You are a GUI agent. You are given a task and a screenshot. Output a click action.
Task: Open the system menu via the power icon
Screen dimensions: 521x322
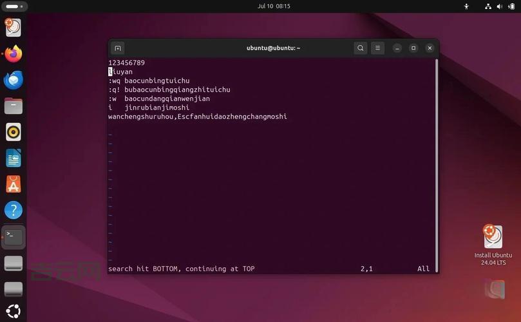tap(509, 6)
